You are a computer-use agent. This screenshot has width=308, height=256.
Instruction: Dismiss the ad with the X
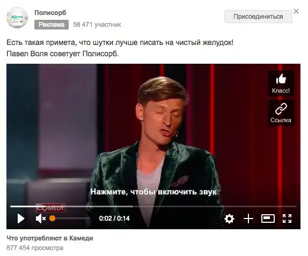point(296,11)
